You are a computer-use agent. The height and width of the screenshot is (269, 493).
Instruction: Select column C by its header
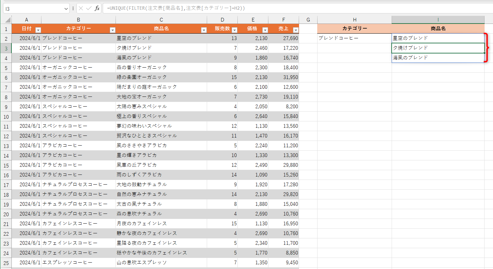161,20
